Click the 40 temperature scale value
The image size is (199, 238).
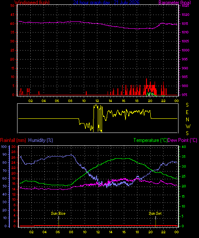184,147
